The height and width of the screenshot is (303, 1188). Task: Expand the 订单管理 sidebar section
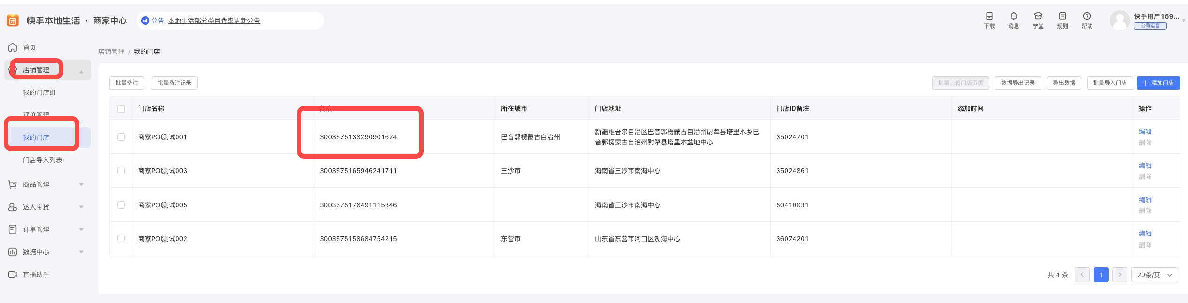pyautogui.click(x=81, y=229)
